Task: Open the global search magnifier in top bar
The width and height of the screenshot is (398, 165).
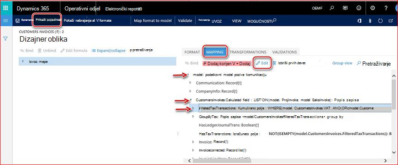Action: (x=332, y=8)
